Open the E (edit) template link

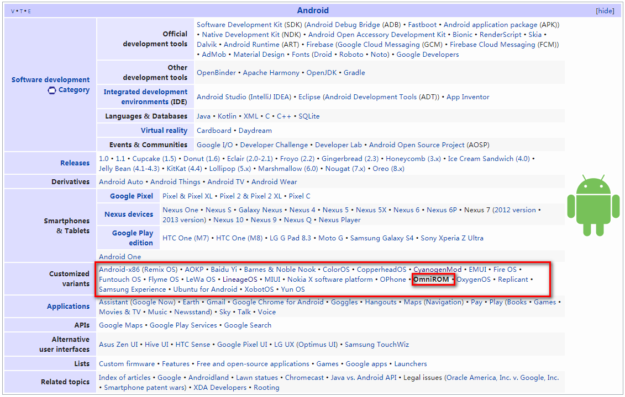click(x=29, y=11)
